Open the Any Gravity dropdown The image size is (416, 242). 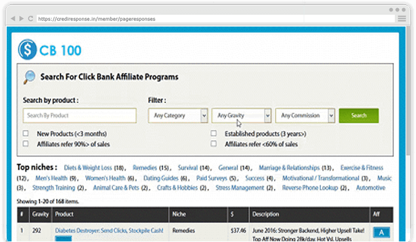click(241, 115)
